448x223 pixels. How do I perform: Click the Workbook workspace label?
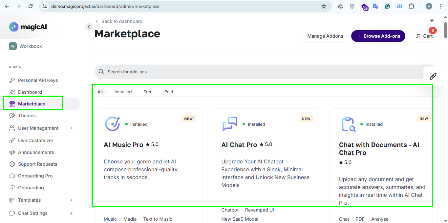31,46
